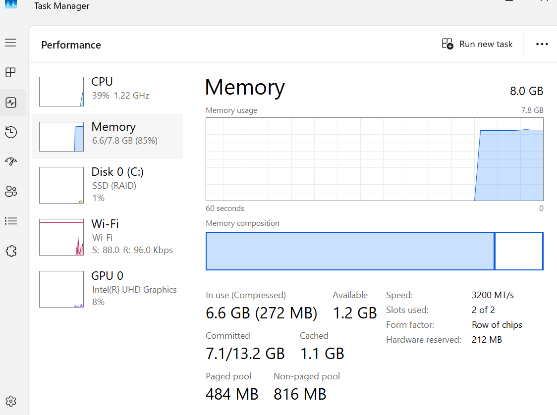This screenshot has height=415, width=557.
Task: Select the Memory performance item
Action: [x=107, y=136]
